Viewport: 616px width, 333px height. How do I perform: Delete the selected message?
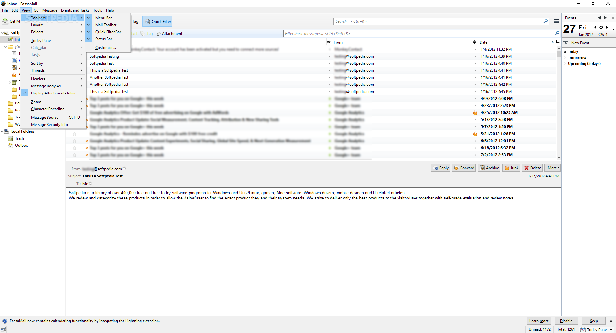533,168
